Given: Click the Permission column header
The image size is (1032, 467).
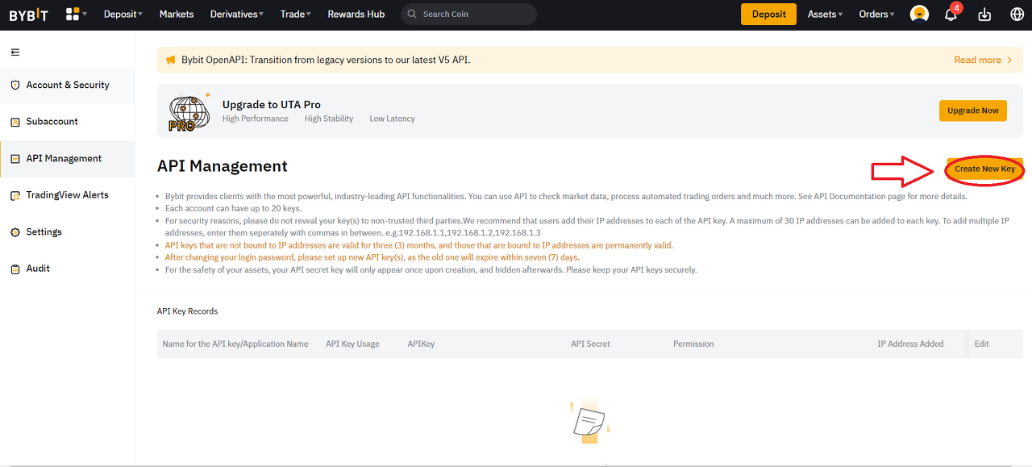Looking at the screenshot, I should [693, 344].
